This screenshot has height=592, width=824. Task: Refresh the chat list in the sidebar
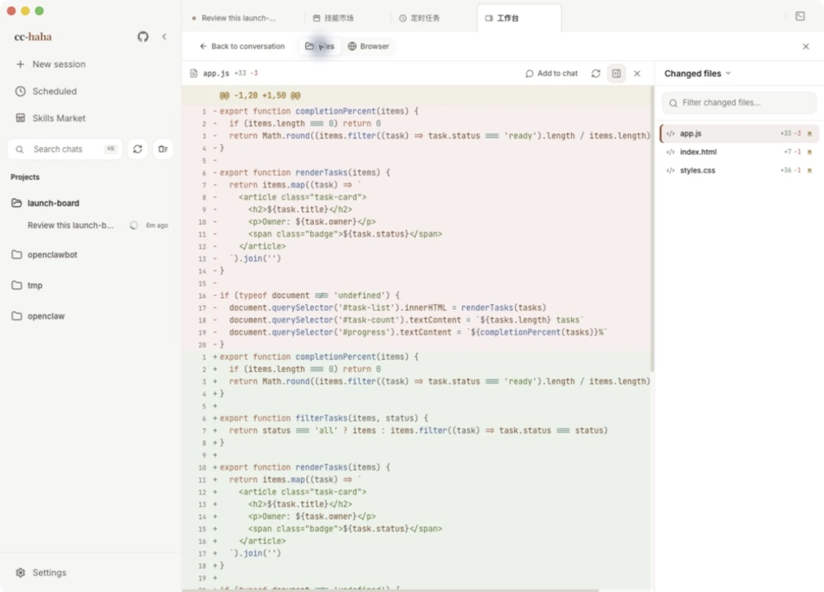point(138,149)
